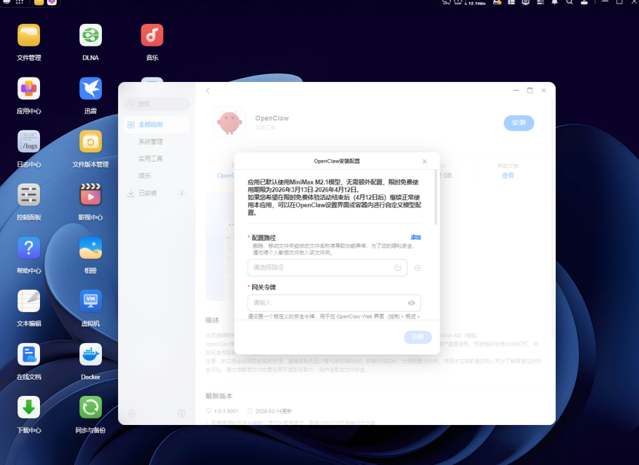Open the 音乐 music app

[x=152, y=35]
